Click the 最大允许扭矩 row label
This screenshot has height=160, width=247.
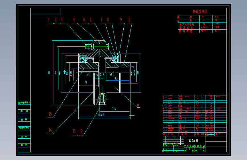pos(187,24)
